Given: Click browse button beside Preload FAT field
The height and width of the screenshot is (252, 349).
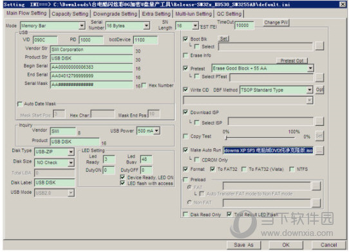Looking at the screenshot, I should pyautogui.click(x=316, y=186).
